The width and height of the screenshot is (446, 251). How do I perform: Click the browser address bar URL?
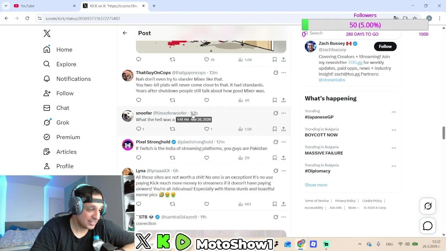click(83, 18)
